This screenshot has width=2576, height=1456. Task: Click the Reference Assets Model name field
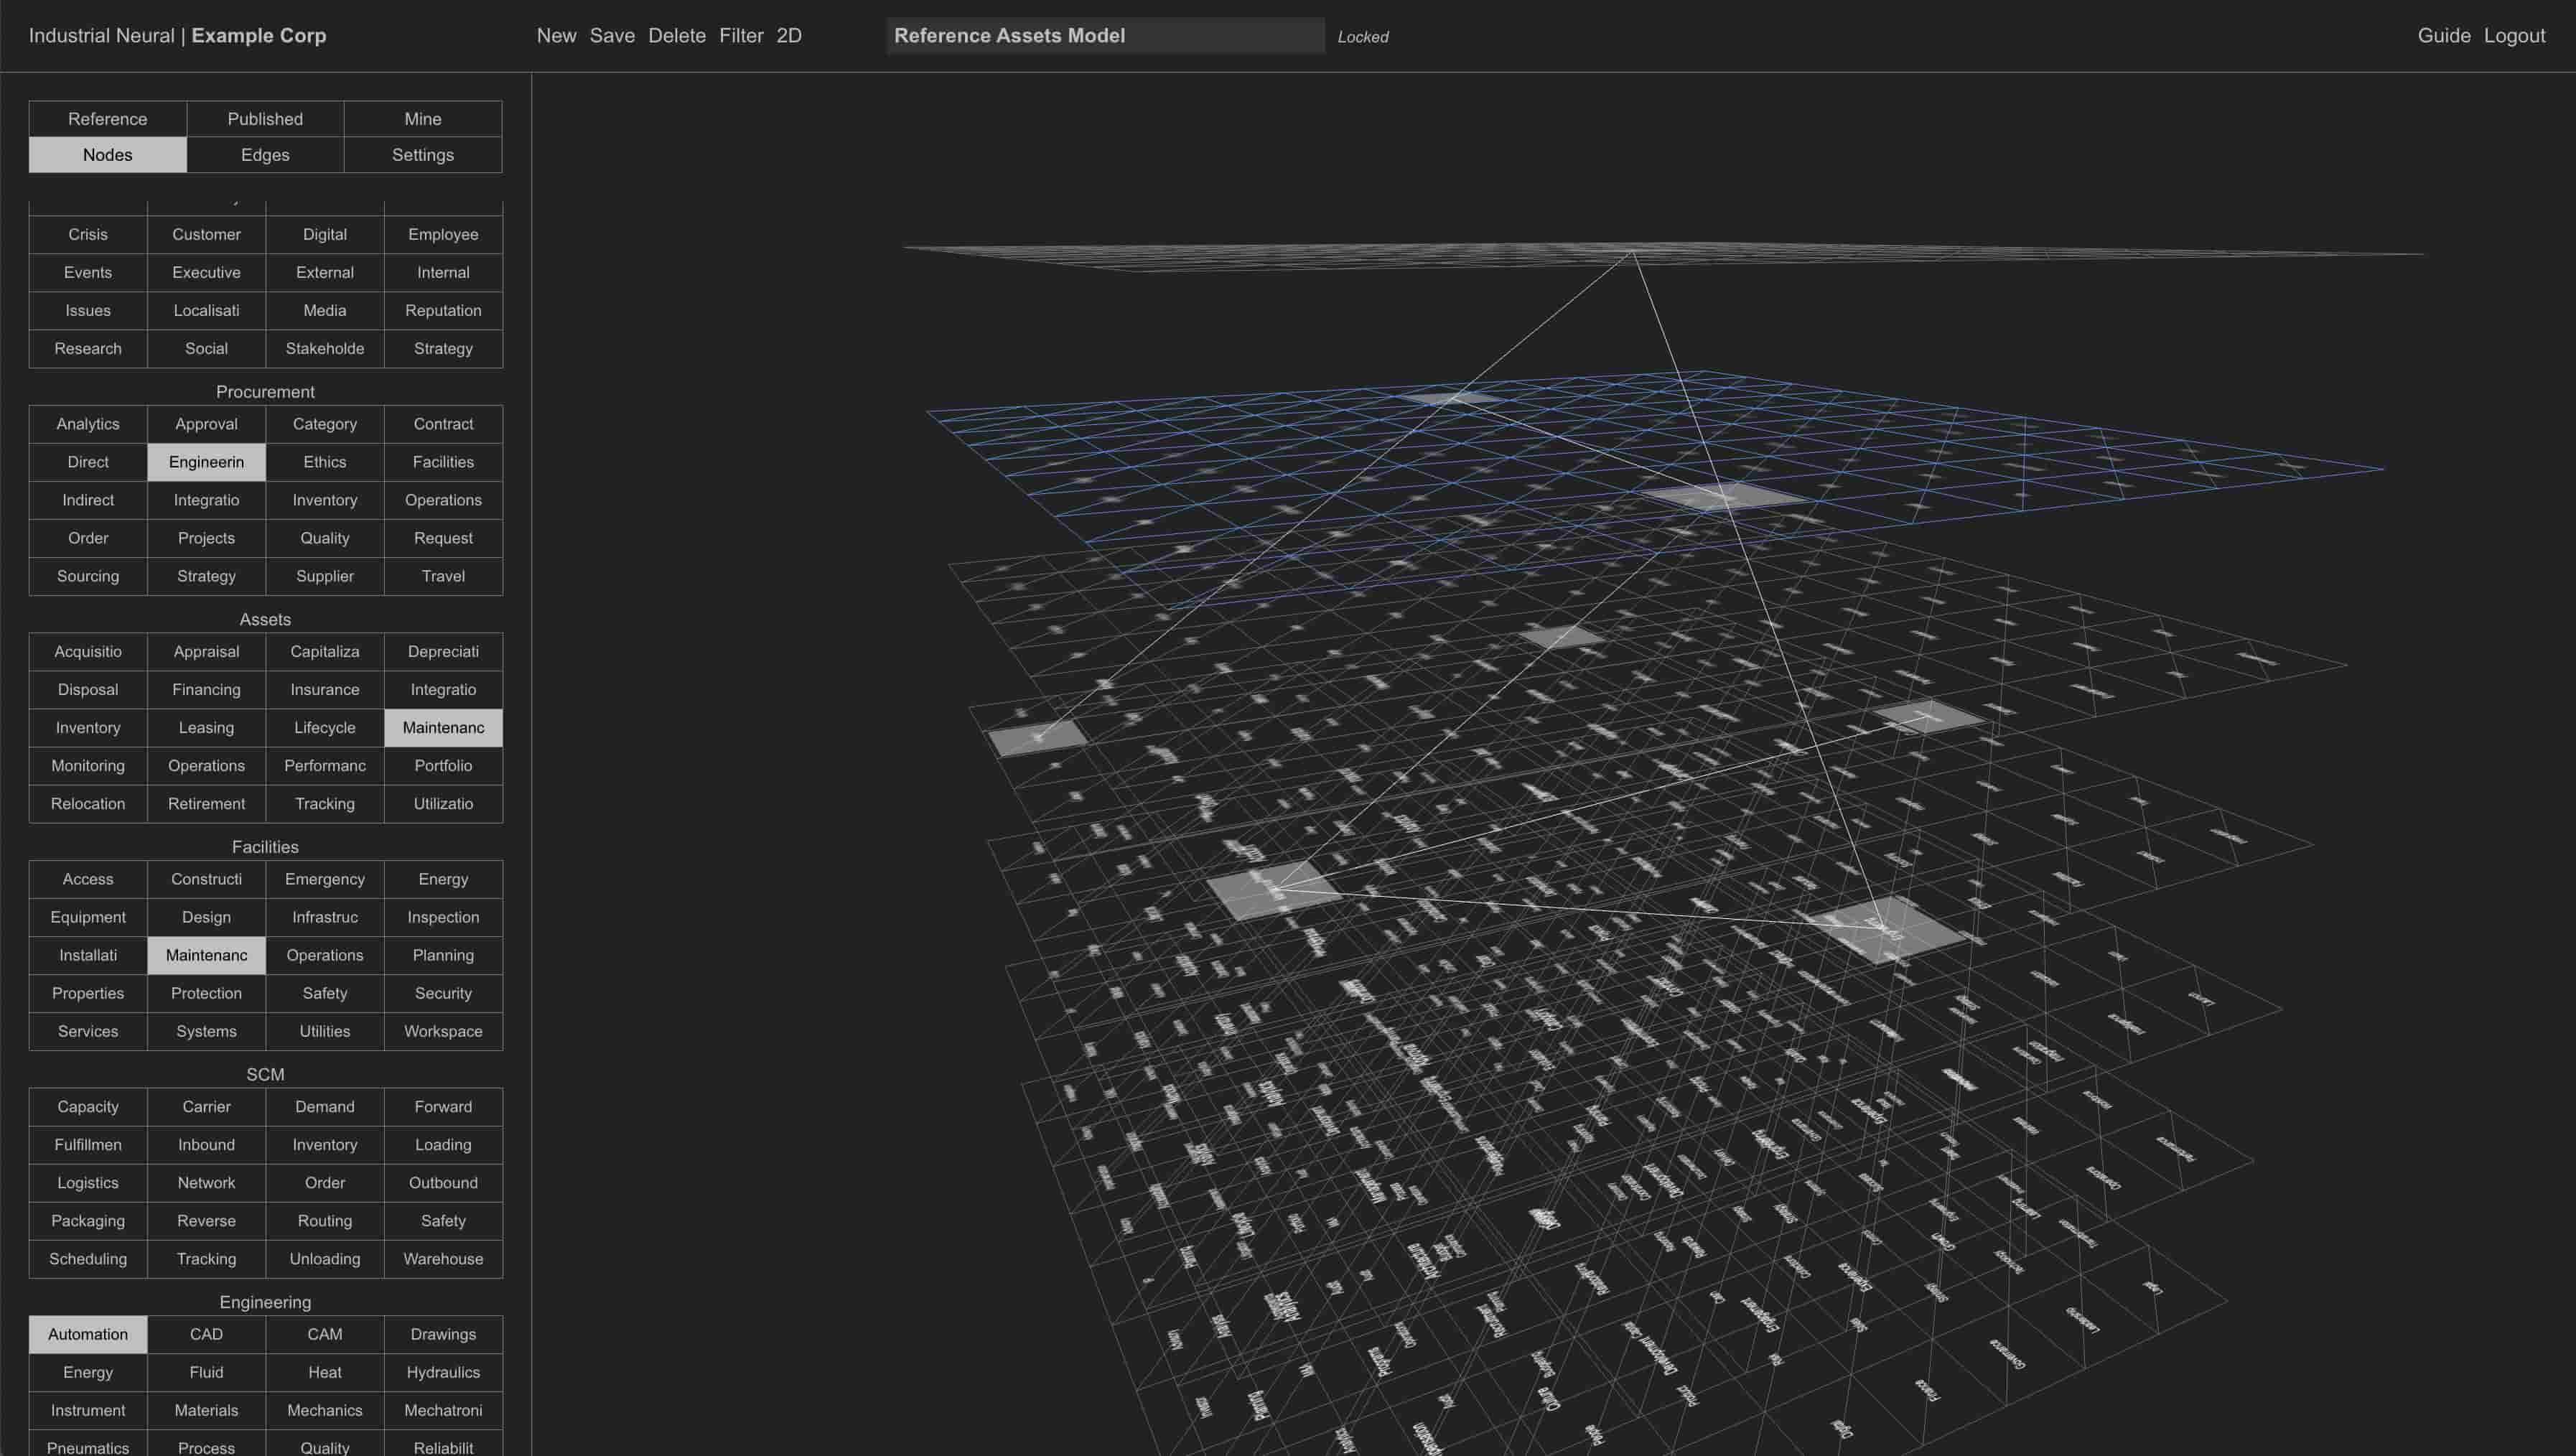1105,36
